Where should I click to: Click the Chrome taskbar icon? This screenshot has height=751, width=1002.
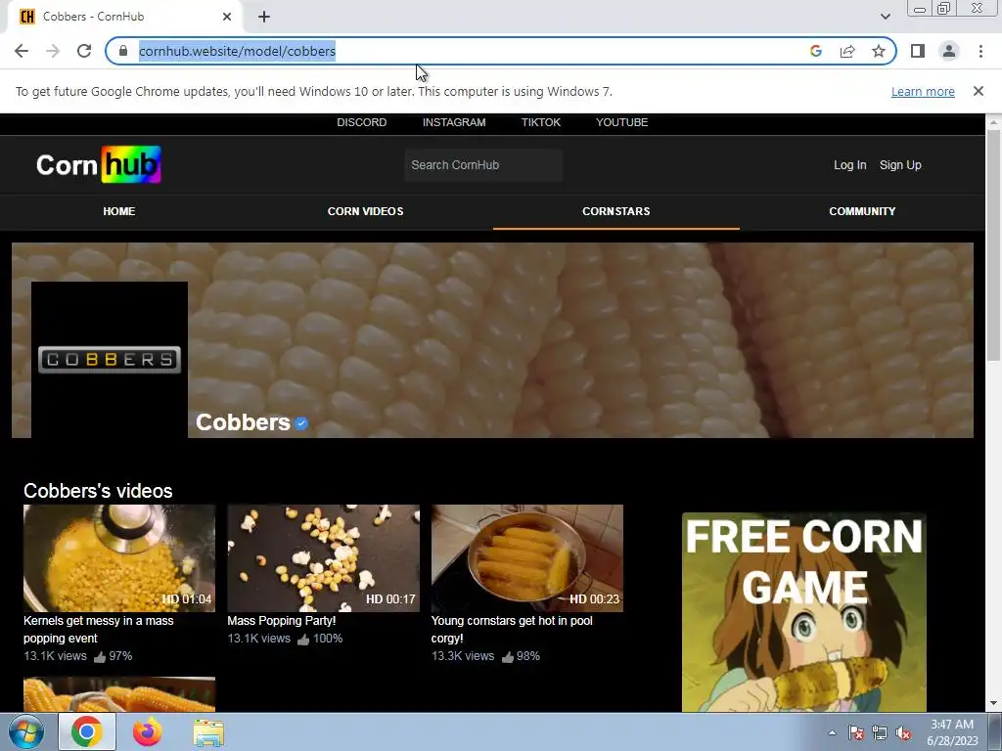[x=87, y=731]
